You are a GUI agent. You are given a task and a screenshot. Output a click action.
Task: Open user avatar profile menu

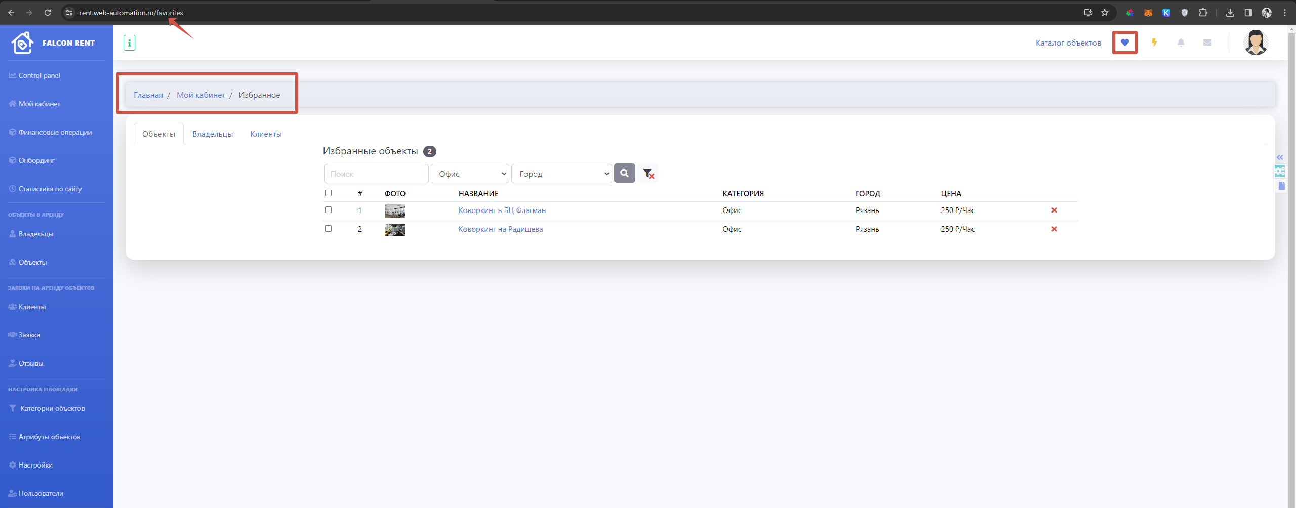click(1255, 43)
